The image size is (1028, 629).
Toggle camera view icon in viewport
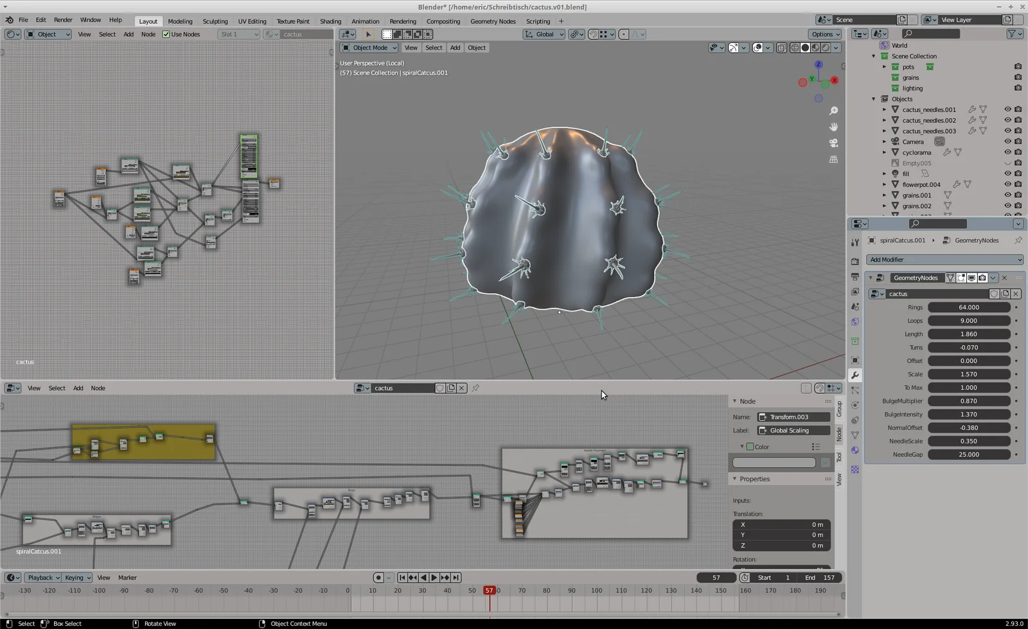(833, 143)
